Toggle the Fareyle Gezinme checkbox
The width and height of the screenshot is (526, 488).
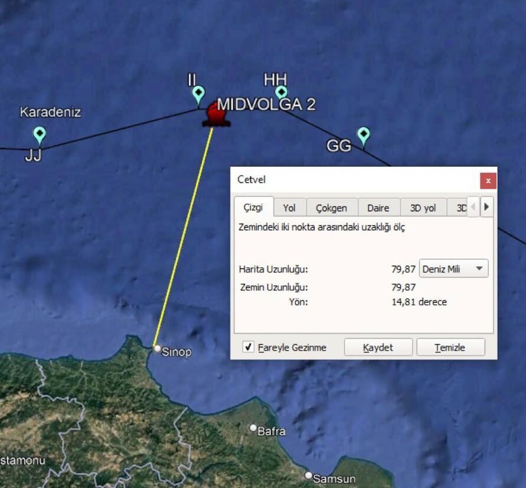(248, 347)
